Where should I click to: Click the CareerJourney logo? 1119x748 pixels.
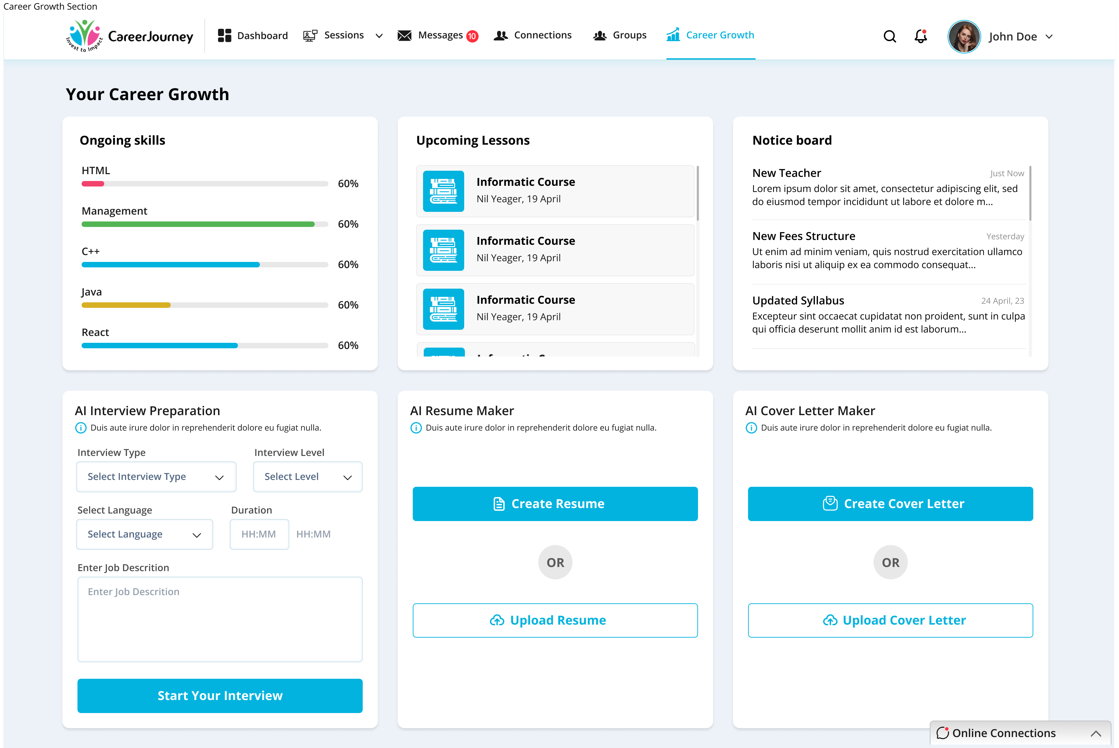click(129, 36)
